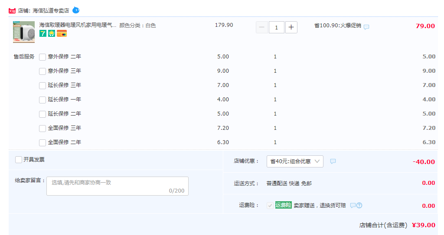The image size is (444, 235).
Task: Click the green shield guarantee icon
Action: pyautogui.click(x=52, y=34)
